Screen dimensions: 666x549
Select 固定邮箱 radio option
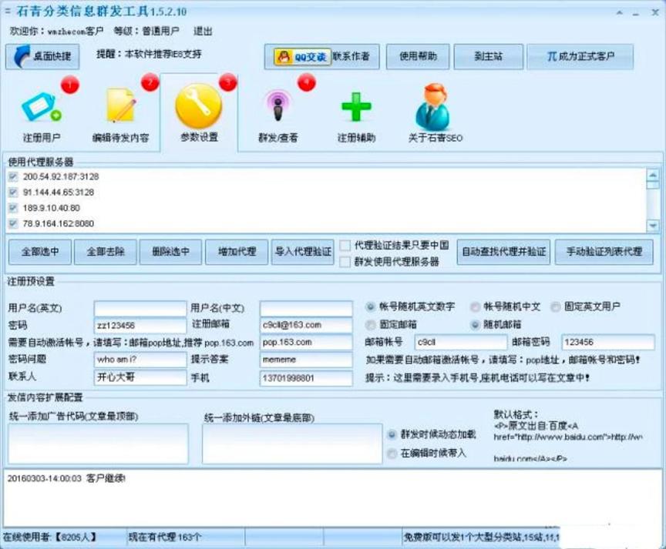pos(371,325)
